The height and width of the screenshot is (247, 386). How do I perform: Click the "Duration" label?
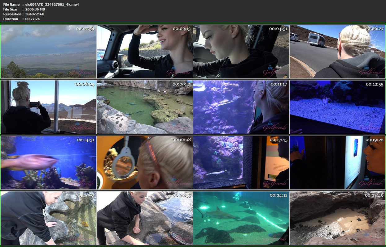(11, 19)
